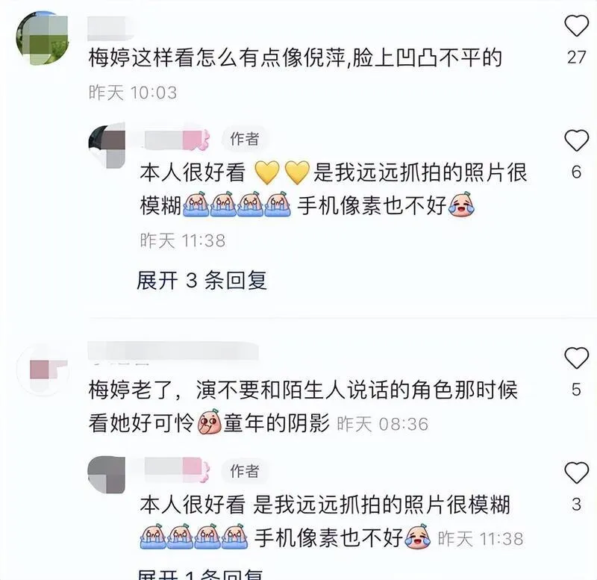This screenshot has width=597, height=580.
Task: Select the comment starting with 梅婷老了
Action: 303,407
